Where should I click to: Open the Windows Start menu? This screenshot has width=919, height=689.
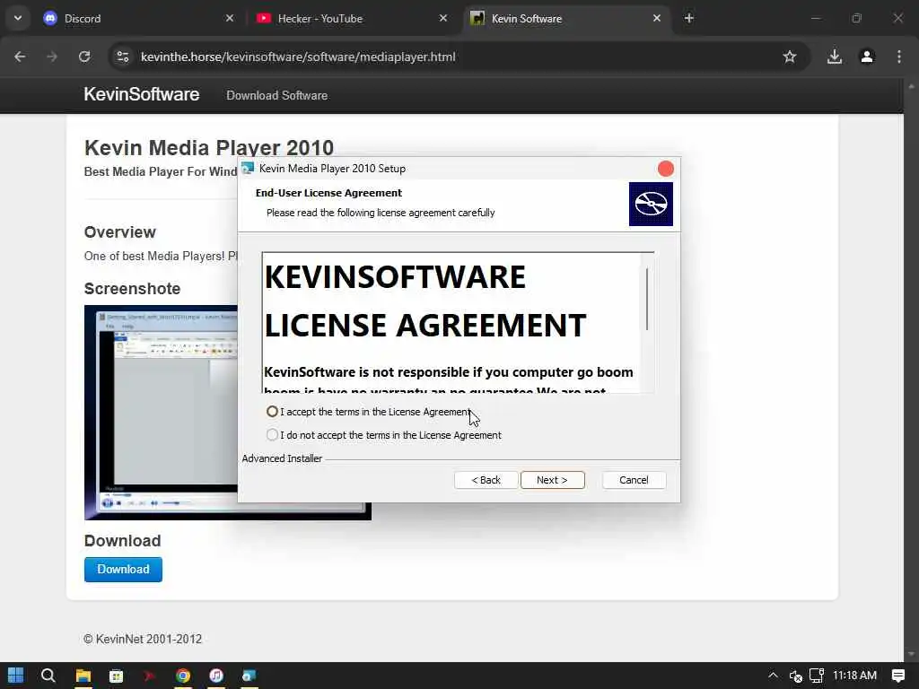click(16, 676)
